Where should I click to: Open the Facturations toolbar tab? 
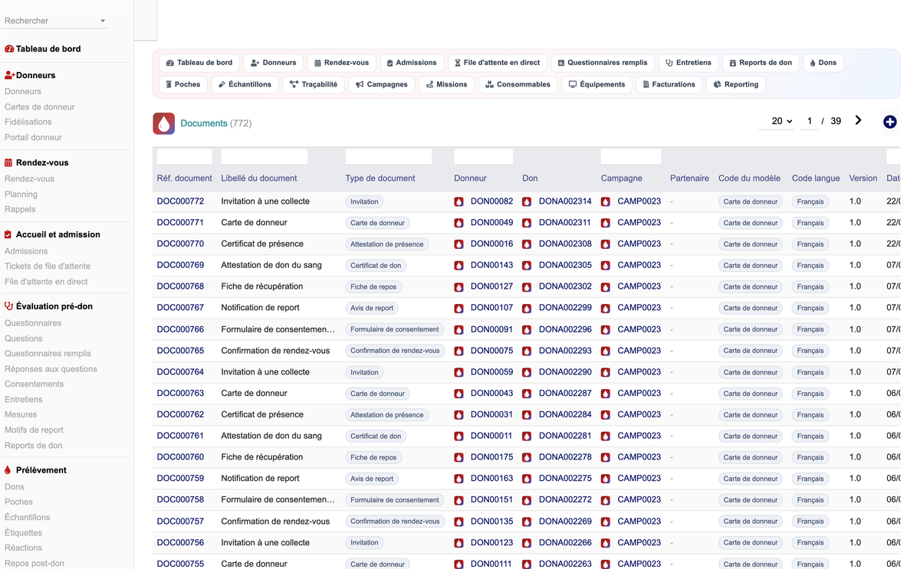(x=669, y=84)
